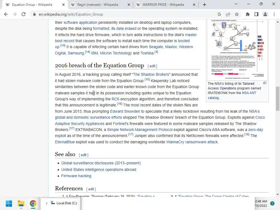Click the scrollbar down arrow
The height and width of the screenshot is (210, 280).
[x=278, y=194]
